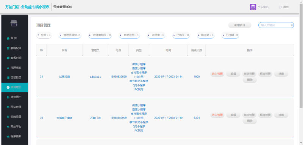Filter by 已过期:0
The width and height of the screenshot is (303, 145).
[230, 35]
